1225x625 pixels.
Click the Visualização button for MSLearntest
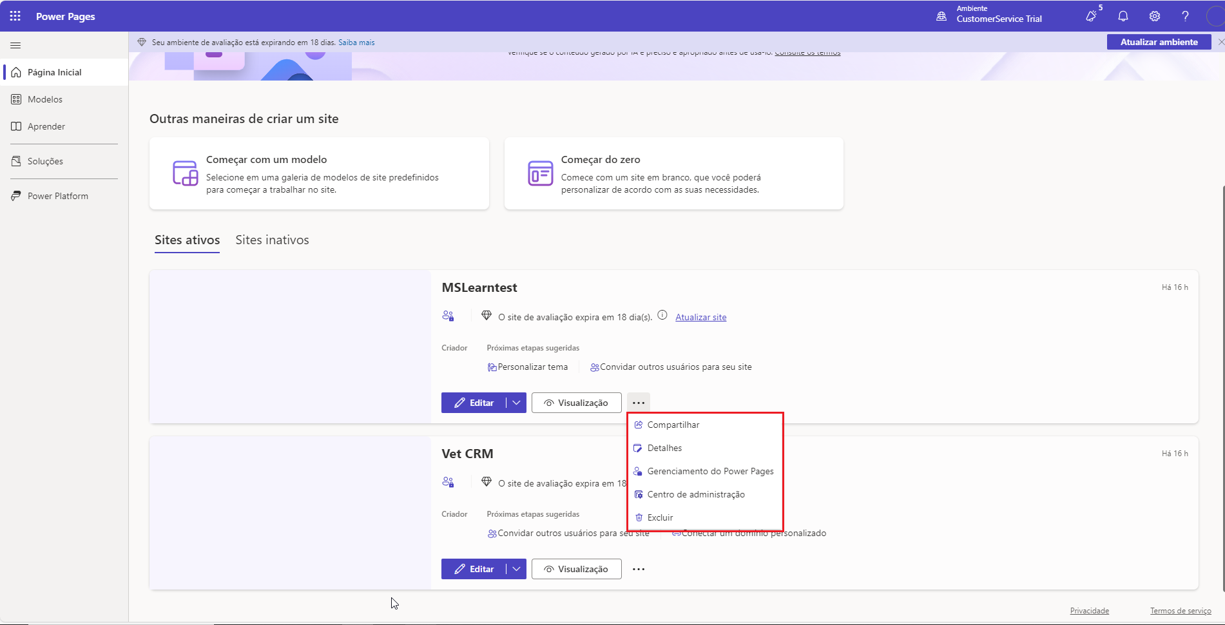click(576, 403)
